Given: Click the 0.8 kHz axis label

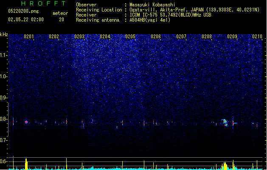Looking at the screenshot, I should point(4,119).
